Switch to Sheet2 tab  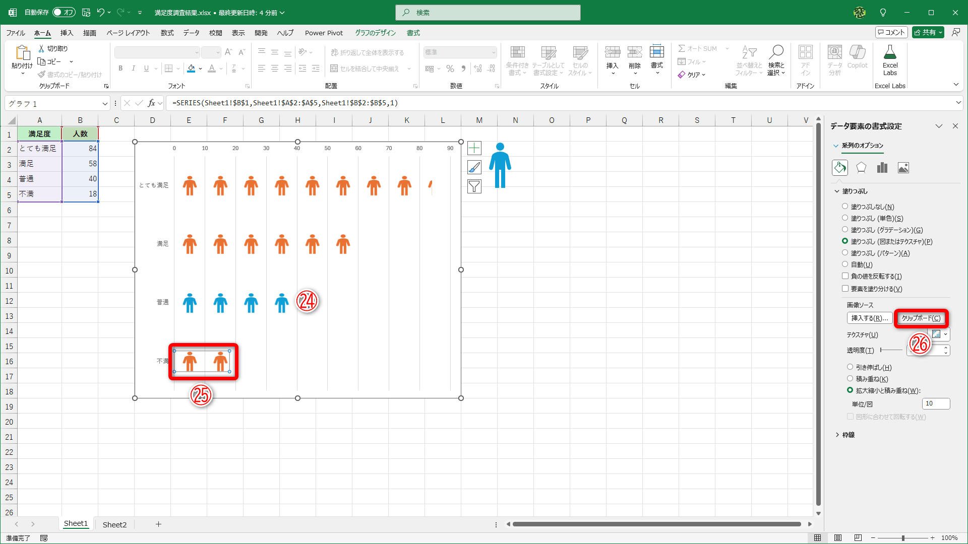pyautogui.click(x=114, y=524)
